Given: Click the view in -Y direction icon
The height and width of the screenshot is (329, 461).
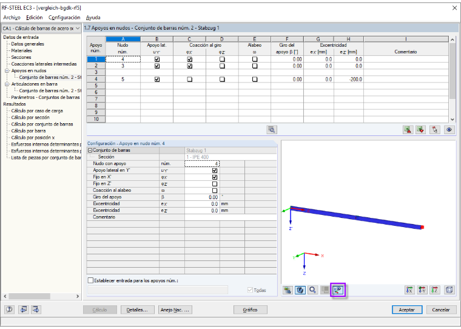Looking at the screenshot, I should tap(422, 290).
